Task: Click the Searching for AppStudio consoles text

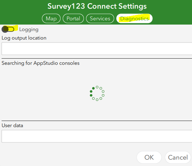Action: point(40,63)
